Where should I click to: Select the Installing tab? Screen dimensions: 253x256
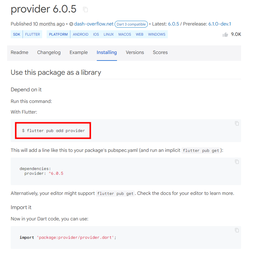107,53
